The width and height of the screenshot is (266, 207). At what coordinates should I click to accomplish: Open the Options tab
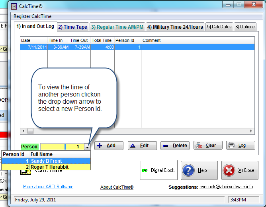[x=245, y=27]
